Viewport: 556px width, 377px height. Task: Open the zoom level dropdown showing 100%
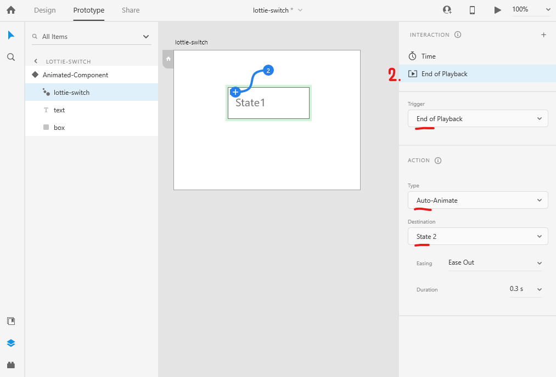pos(531,9)
